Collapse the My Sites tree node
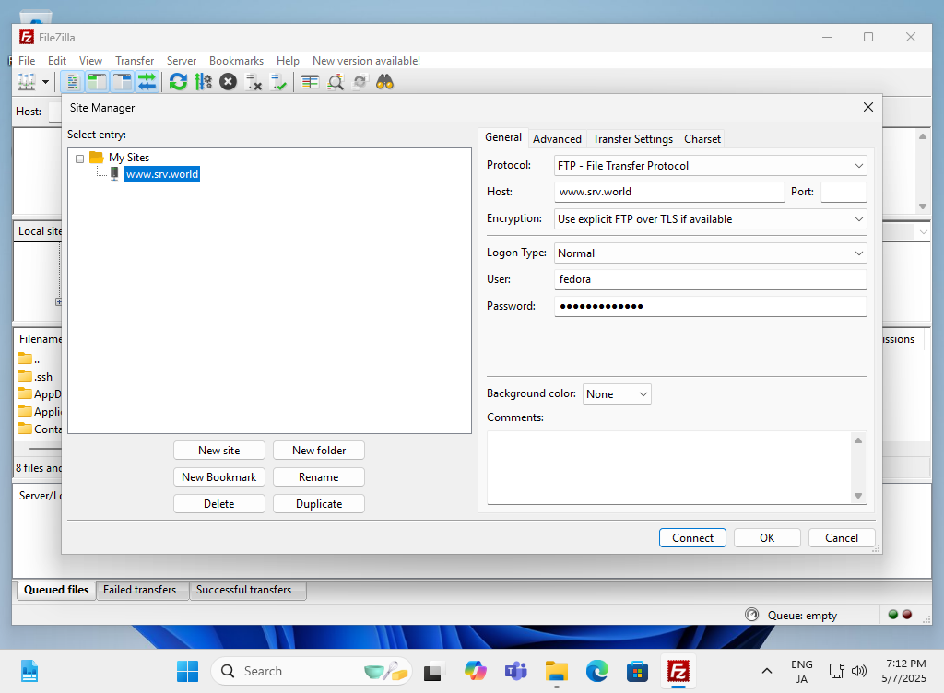 click(x=79, y=159)
